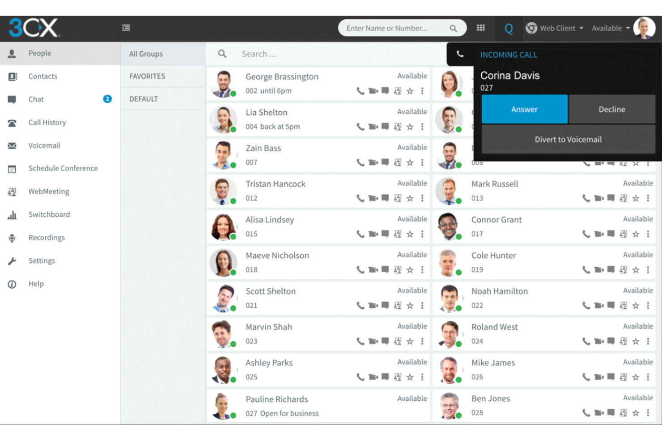Start a WebMeeting with Tristan Hancock
The image size is (662, 441).
pyautogui.click(x=397, y=198)
